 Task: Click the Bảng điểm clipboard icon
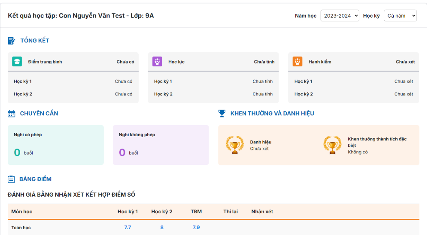point(12,179)
